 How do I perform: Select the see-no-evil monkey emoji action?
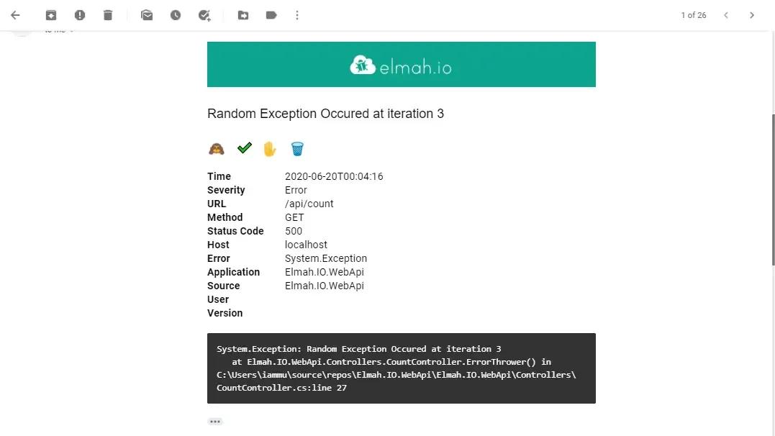[x=216, y=149]
